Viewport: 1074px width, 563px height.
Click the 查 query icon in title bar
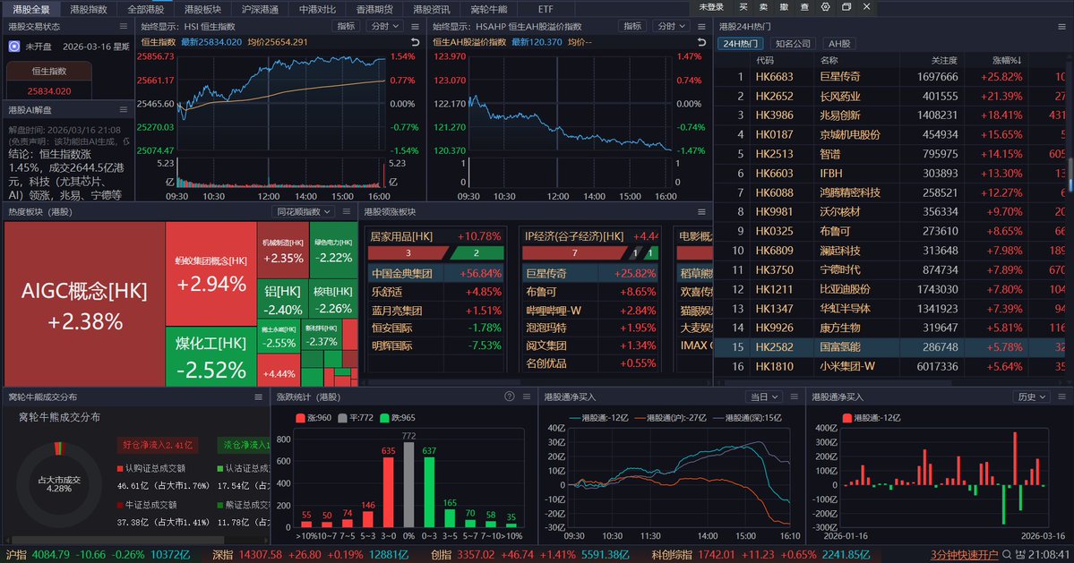pyautogui.click(x=804, y=7)
